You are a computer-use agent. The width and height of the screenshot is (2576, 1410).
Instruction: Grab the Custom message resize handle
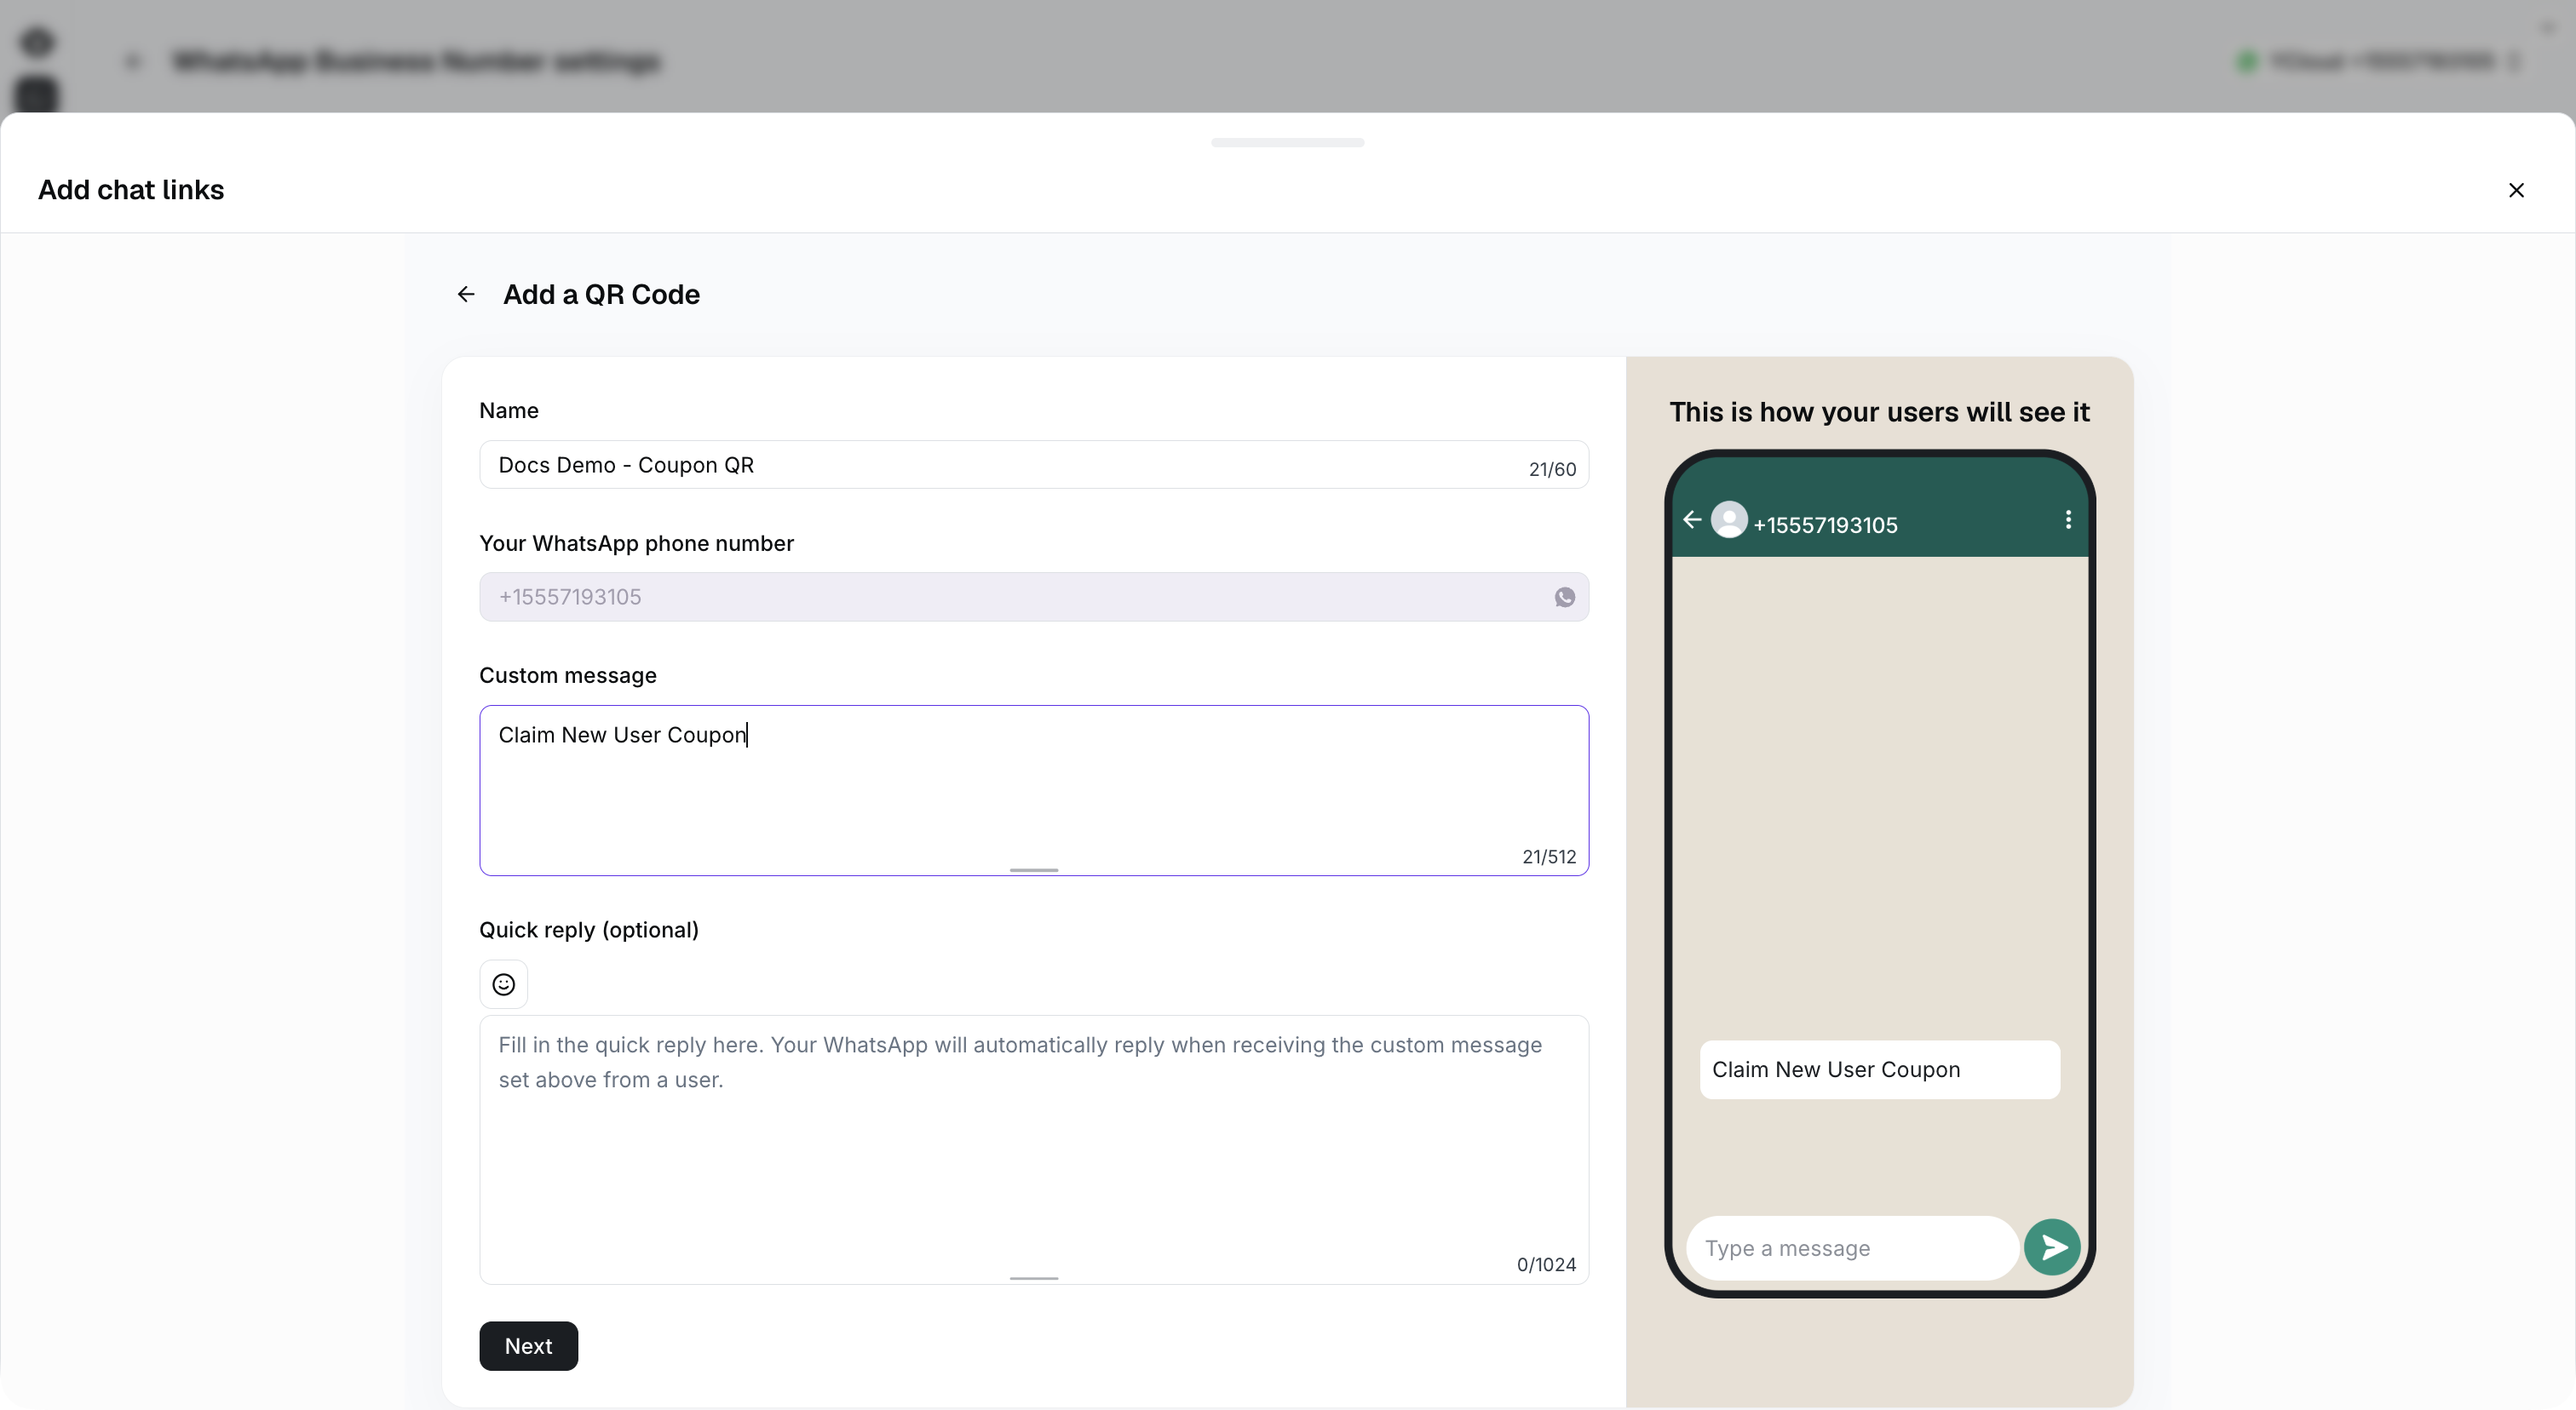tap(1033, 869)
